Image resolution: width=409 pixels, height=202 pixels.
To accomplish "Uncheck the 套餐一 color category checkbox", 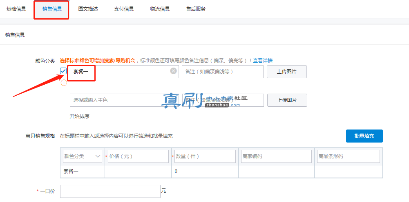I will coord(63,71).
